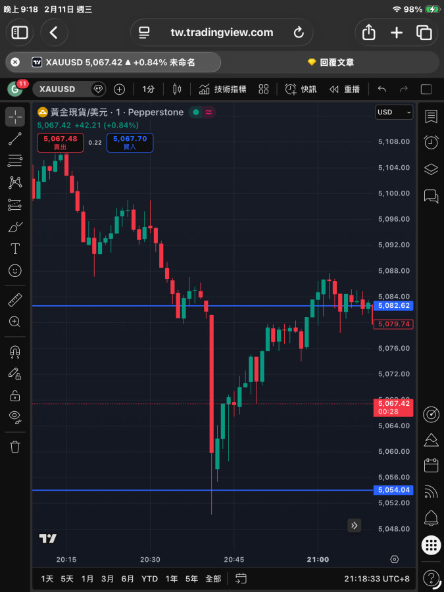Click the trash remove objects icon
The width and height of the screenshot is (444, 592).
(15, 447)
